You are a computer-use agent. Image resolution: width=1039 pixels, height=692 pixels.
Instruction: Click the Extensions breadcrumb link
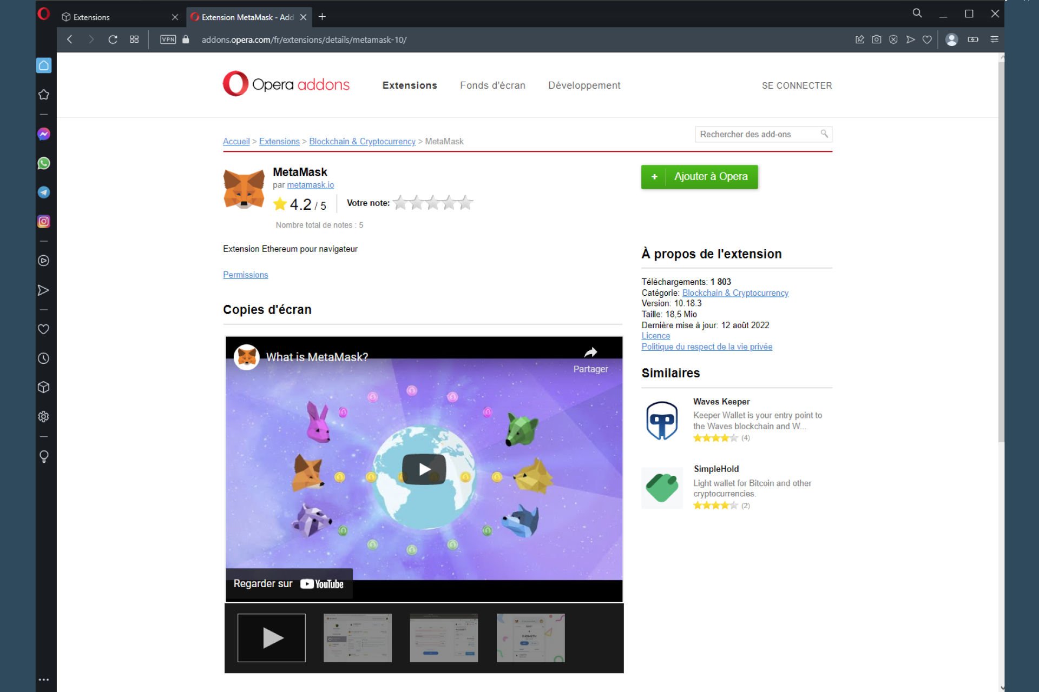[279, 141]
